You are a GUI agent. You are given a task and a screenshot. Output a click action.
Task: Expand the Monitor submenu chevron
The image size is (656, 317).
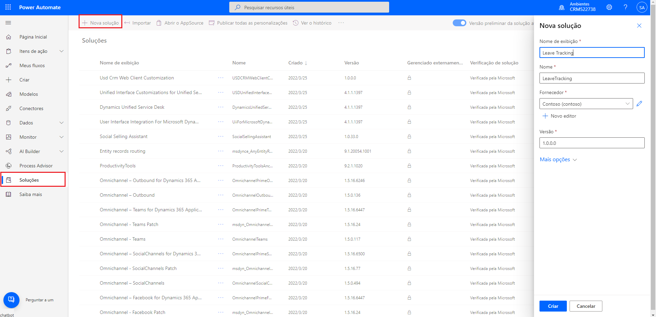tap(61, 137)
